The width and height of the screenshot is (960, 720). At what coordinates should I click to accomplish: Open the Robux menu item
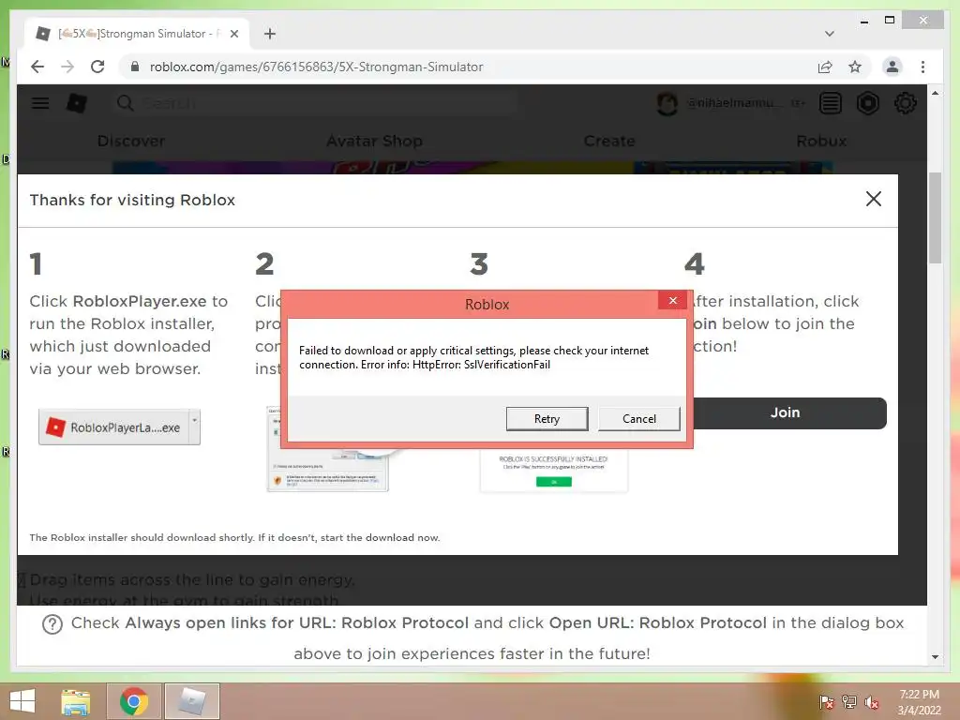(x=821, y=141)
